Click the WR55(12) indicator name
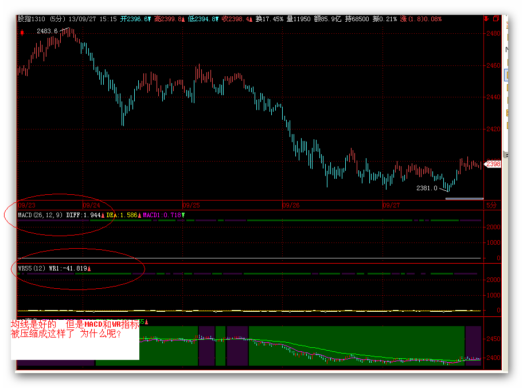Image resolution: width=523 pixels, height=388 pixels. (32, 268)
